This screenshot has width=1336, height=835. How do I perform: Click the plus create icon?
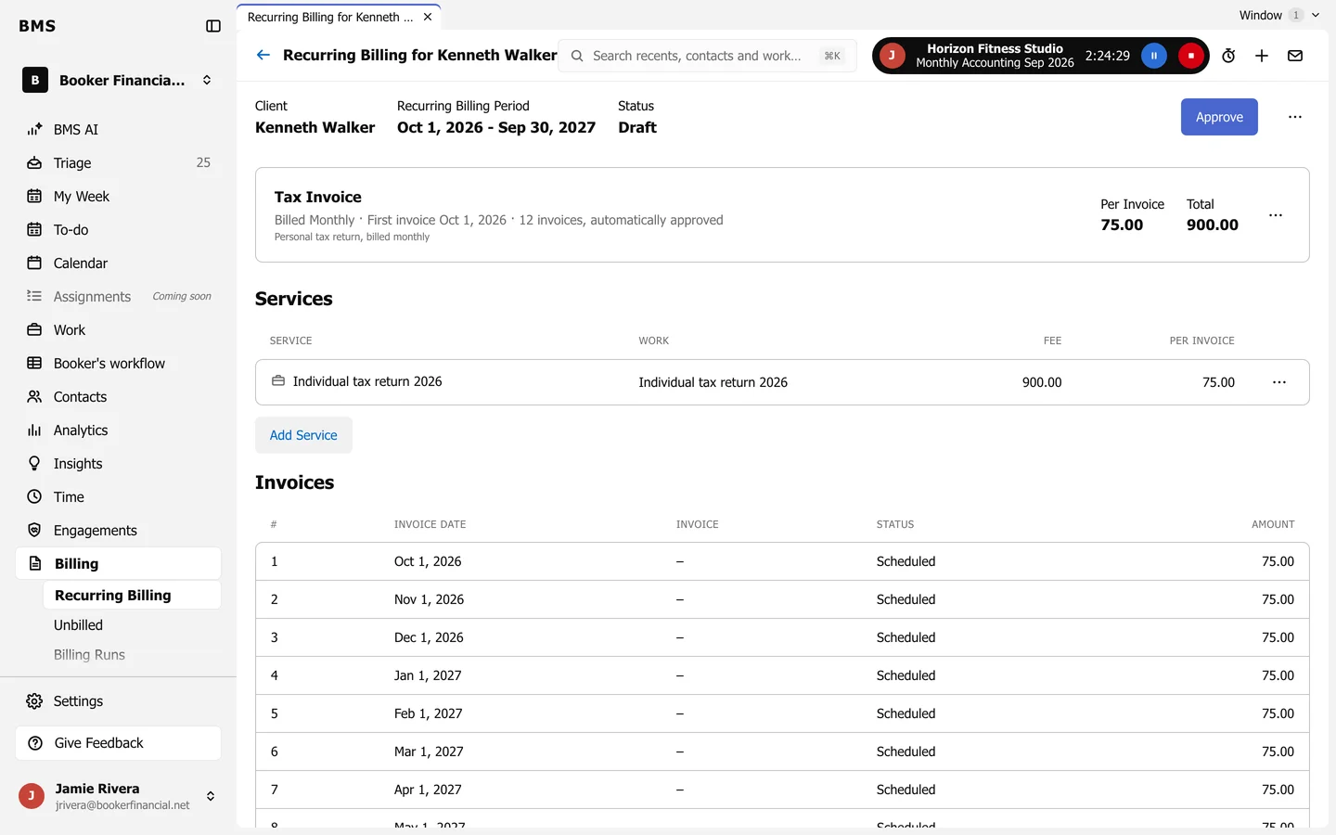(x=1262, y=56)
